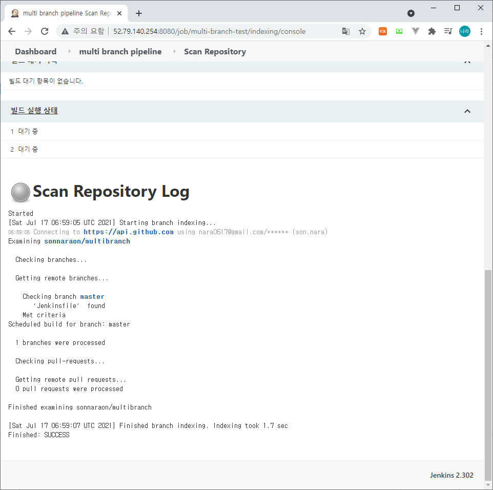Viewport: 493px width, 490px height.
Task: Collapse the build queue panel chevron
Action: point(467,62)
